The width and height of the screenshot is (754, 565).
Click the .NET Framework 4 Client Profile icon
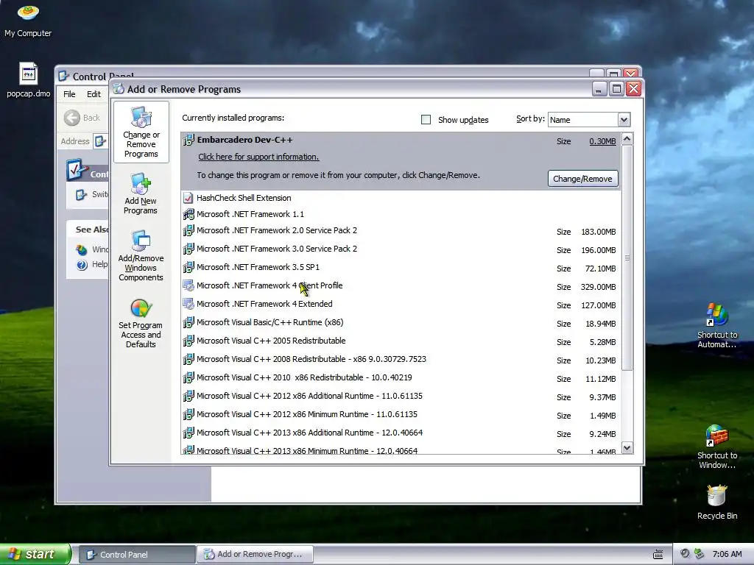(188, 285)
